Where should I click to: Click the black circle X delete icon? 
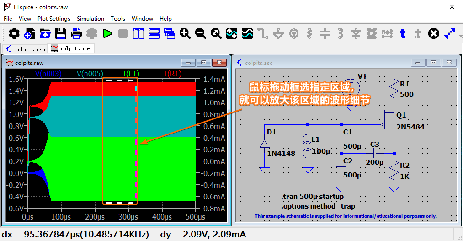click(x=433, y=33)
